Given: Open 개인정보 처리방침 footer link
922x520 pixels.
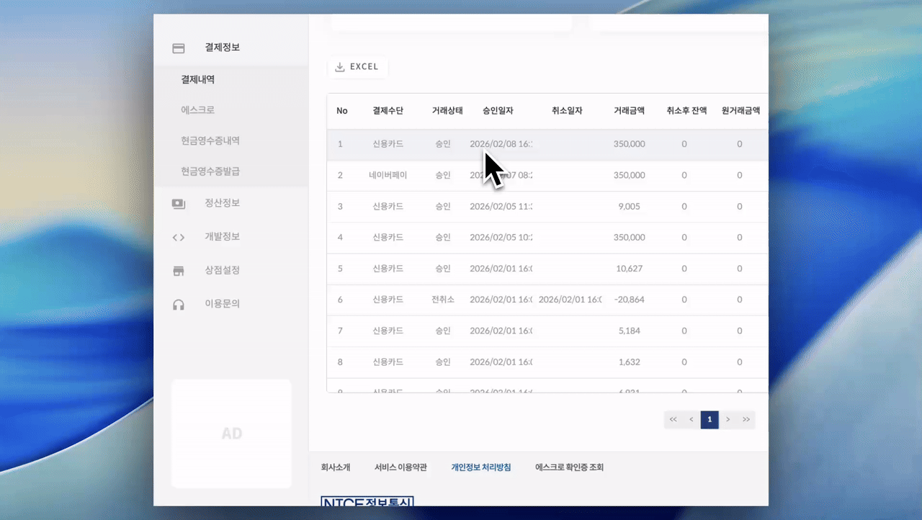Looking at the screenshot, I should [x=480, y=467].
